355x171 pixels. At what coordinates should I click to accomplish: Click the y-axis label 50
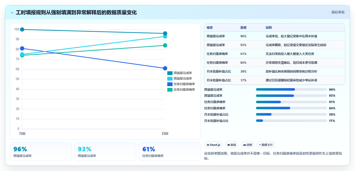pyautogui.click(x=18, y=79)
